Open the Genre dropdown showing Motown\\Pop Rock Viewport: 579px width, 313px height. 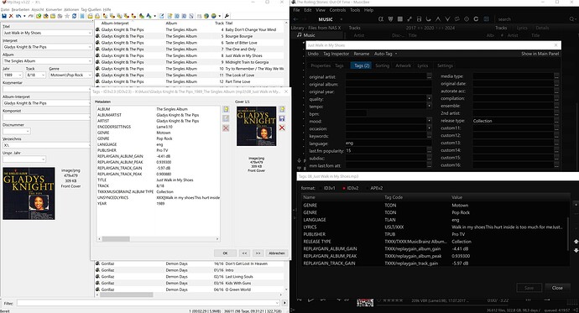[90, 75]
